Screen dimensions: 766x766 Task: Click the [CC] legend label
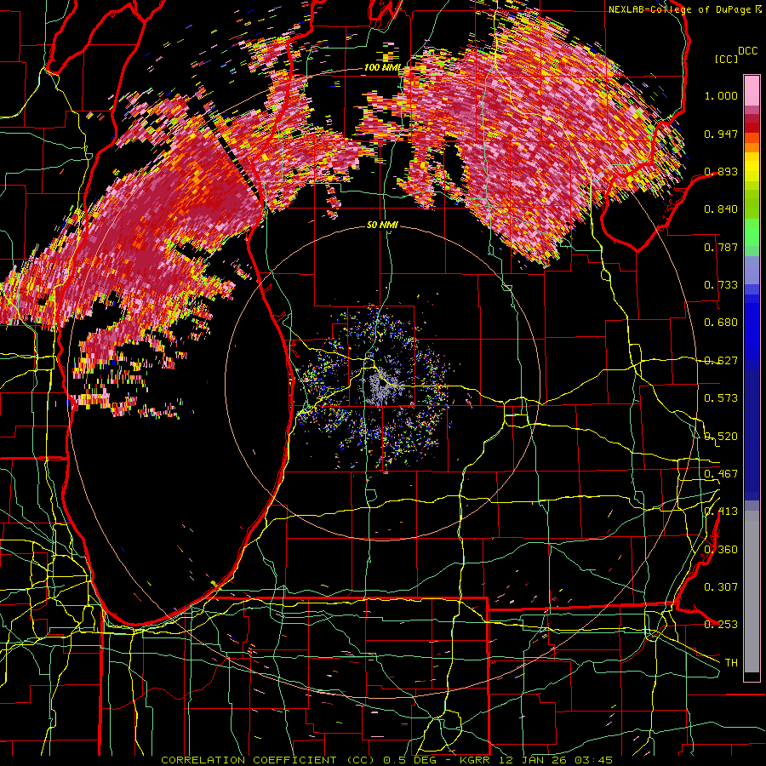pyautogui.click(x=727, y=59)
